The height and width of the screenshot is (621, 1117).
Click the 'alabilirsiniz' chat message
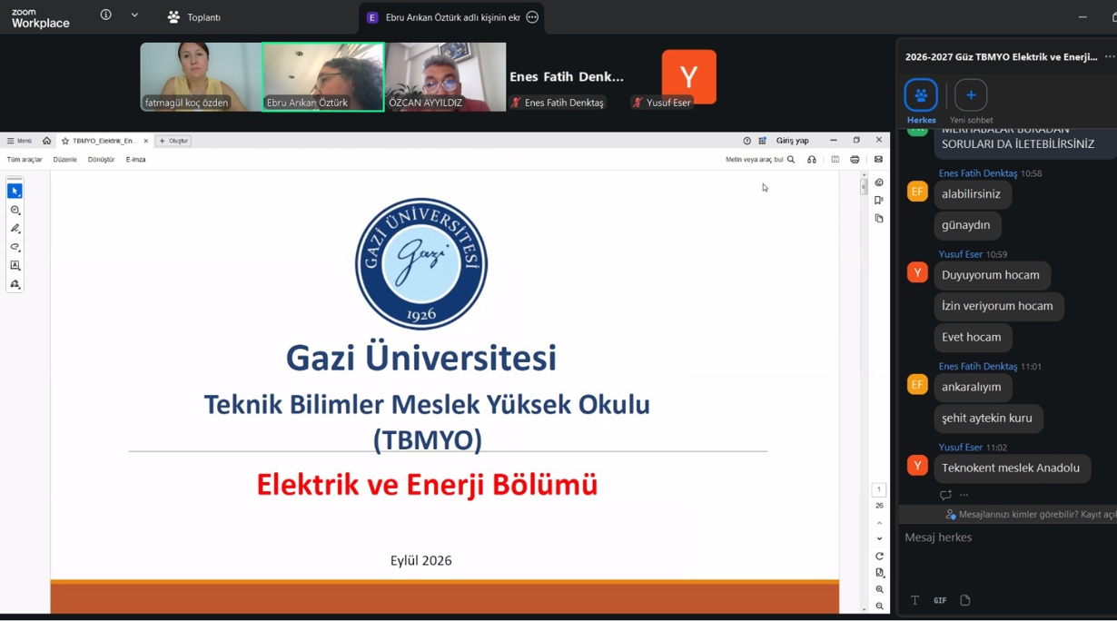pos(972,194)
